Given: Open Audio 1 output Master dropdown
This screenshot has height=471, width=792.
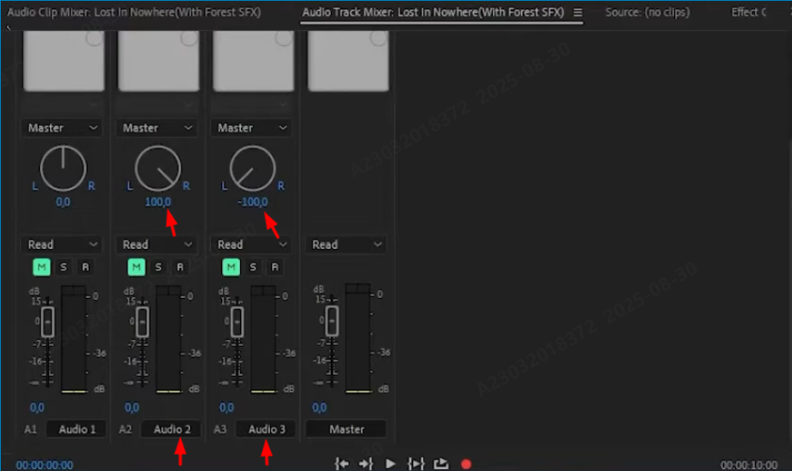Looking at the screenshot, I should click(x=62, y=128).
